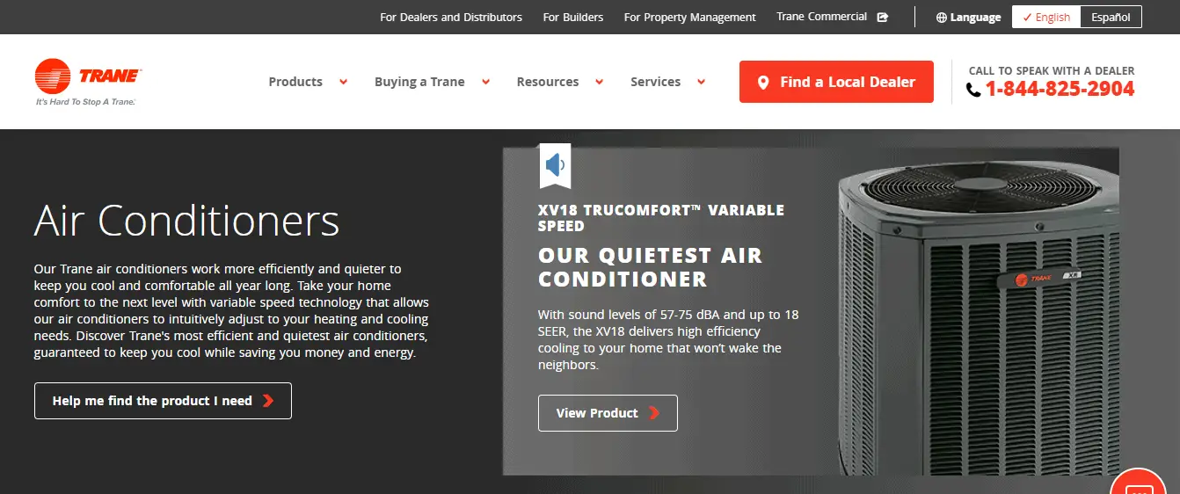Switch language to Español
Screen dimensions: 1180x494
pyautogui.click(x=1111, y=17)
